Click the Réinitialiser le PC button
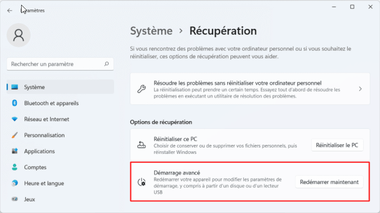 337,145
